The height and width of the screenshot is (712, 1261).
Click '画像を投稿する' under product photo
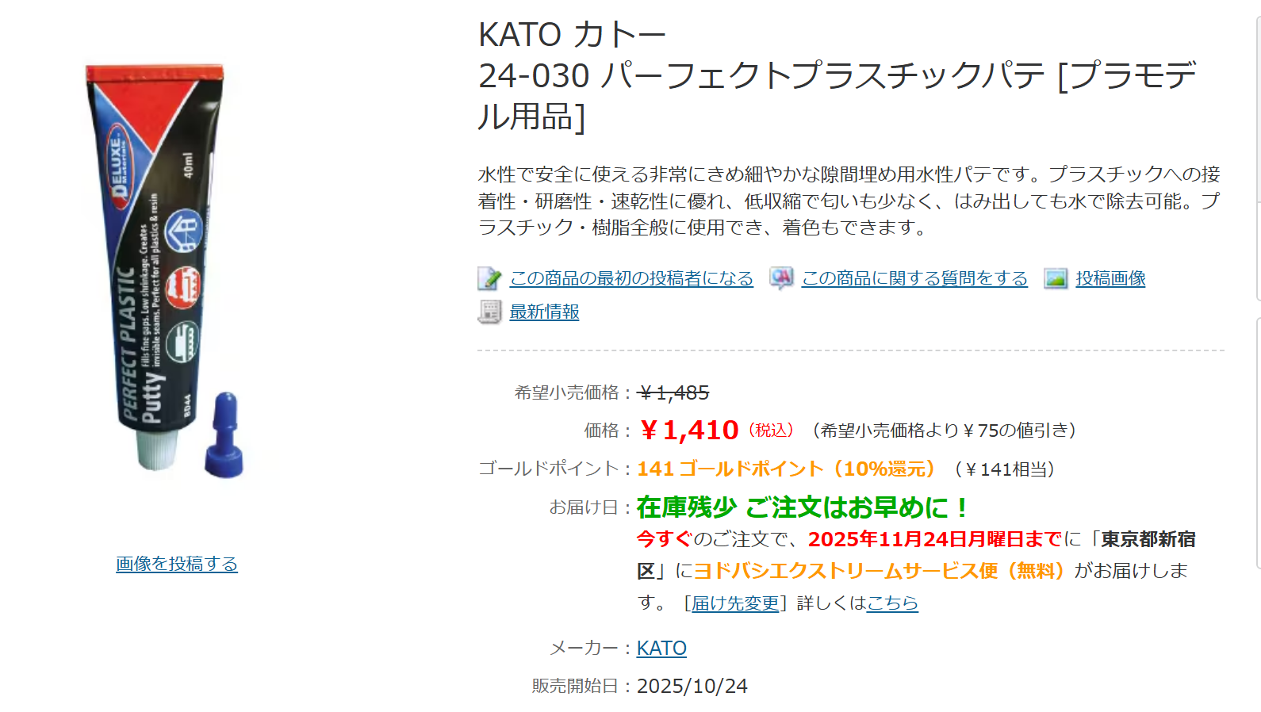(x=177, y=564)
